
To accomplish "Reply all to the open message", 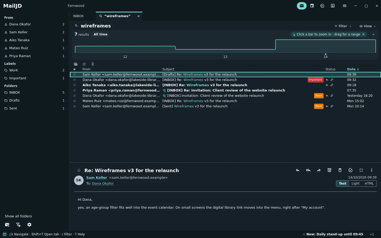I will pyautogui.click(x=308, y=170).
